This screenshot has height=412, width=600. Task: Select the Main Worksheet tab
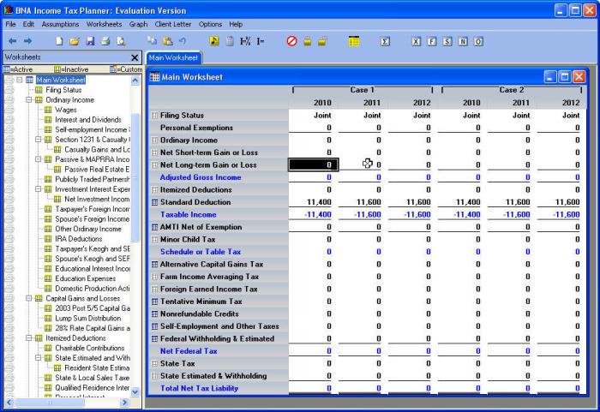coord(174,57)
